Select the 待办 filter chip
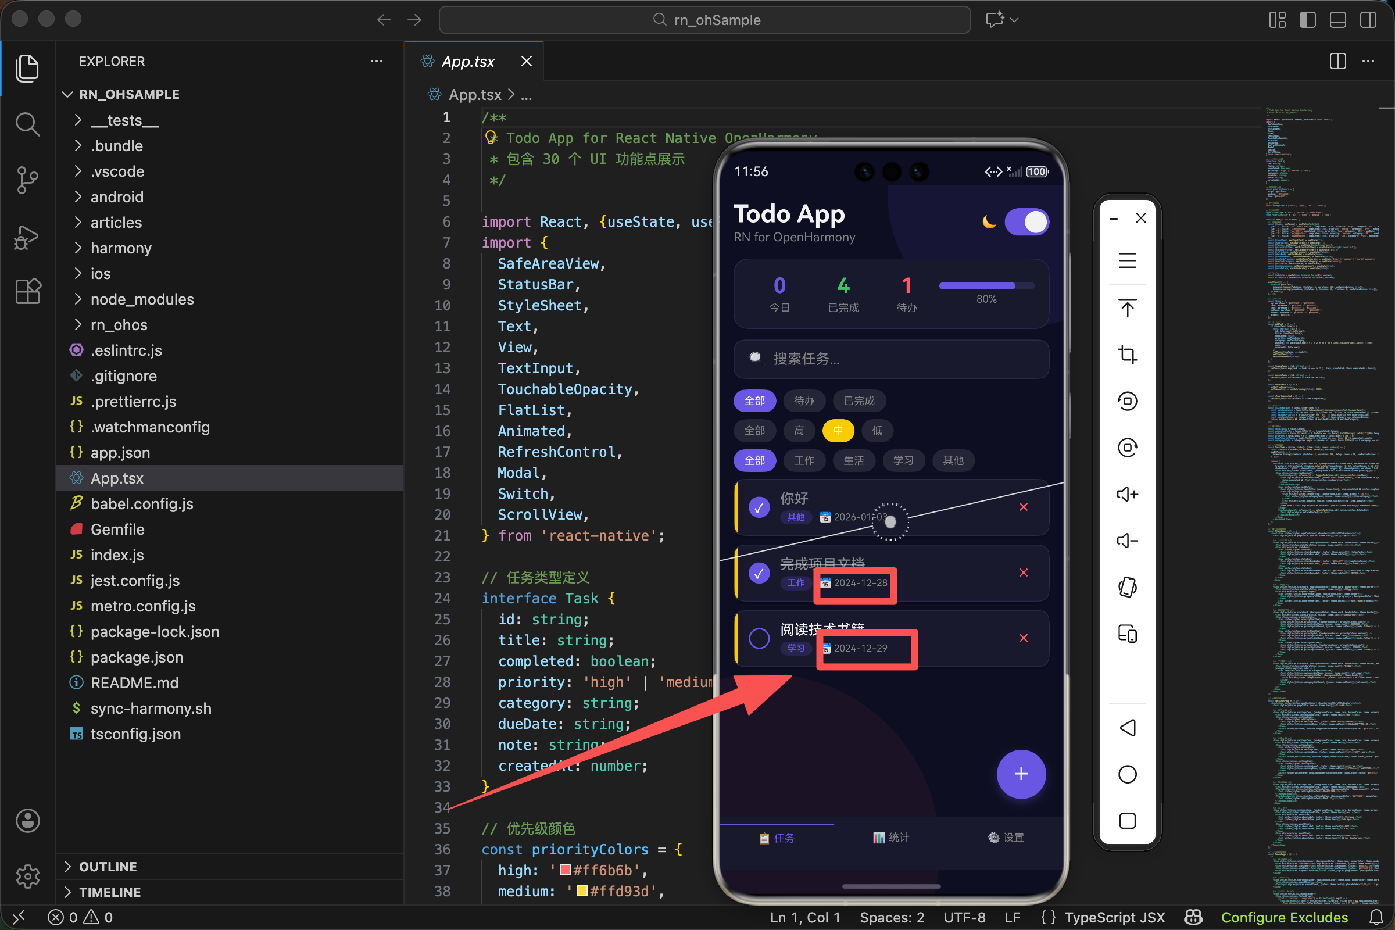1395x930 pixels. (x=804, y=401)
